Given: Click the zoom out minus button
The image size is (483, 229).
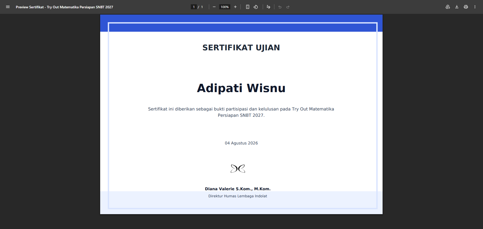Looking at the screenshot, I should click(214, 7).
